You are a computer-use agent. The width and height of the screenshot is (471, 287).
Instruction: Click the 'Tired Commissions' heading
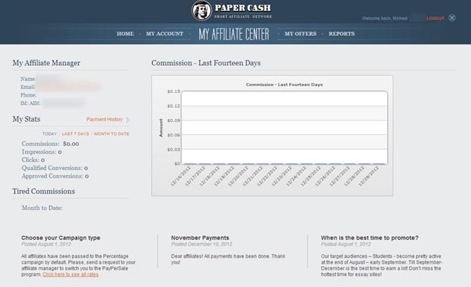pyautogui.click(x=44, y=191)
